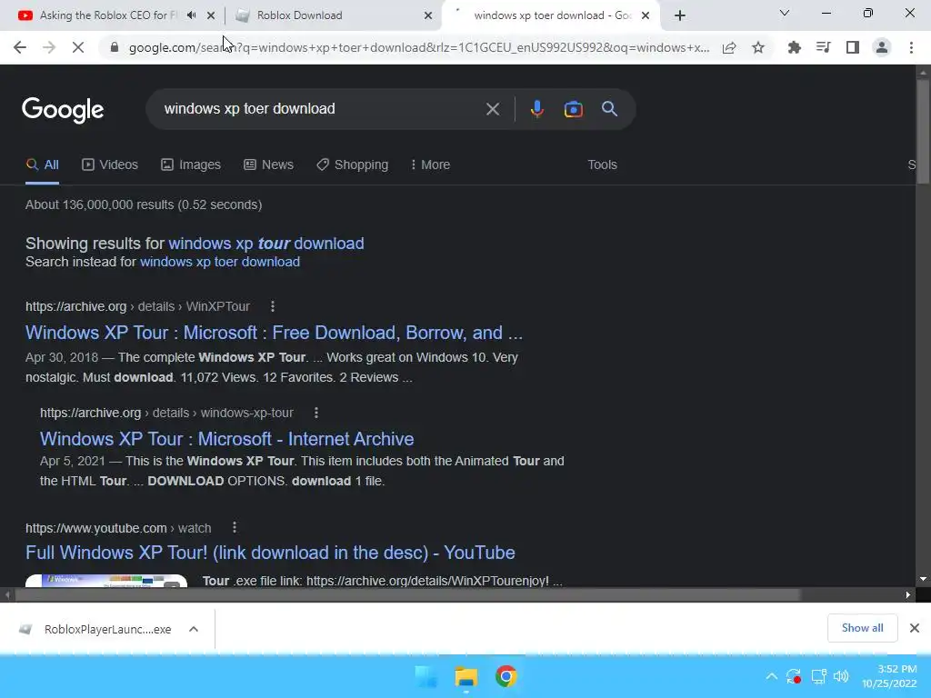Open Chrome three-dot menu
The height and width of the screenshot is (698, 931).
coord(911,47)
